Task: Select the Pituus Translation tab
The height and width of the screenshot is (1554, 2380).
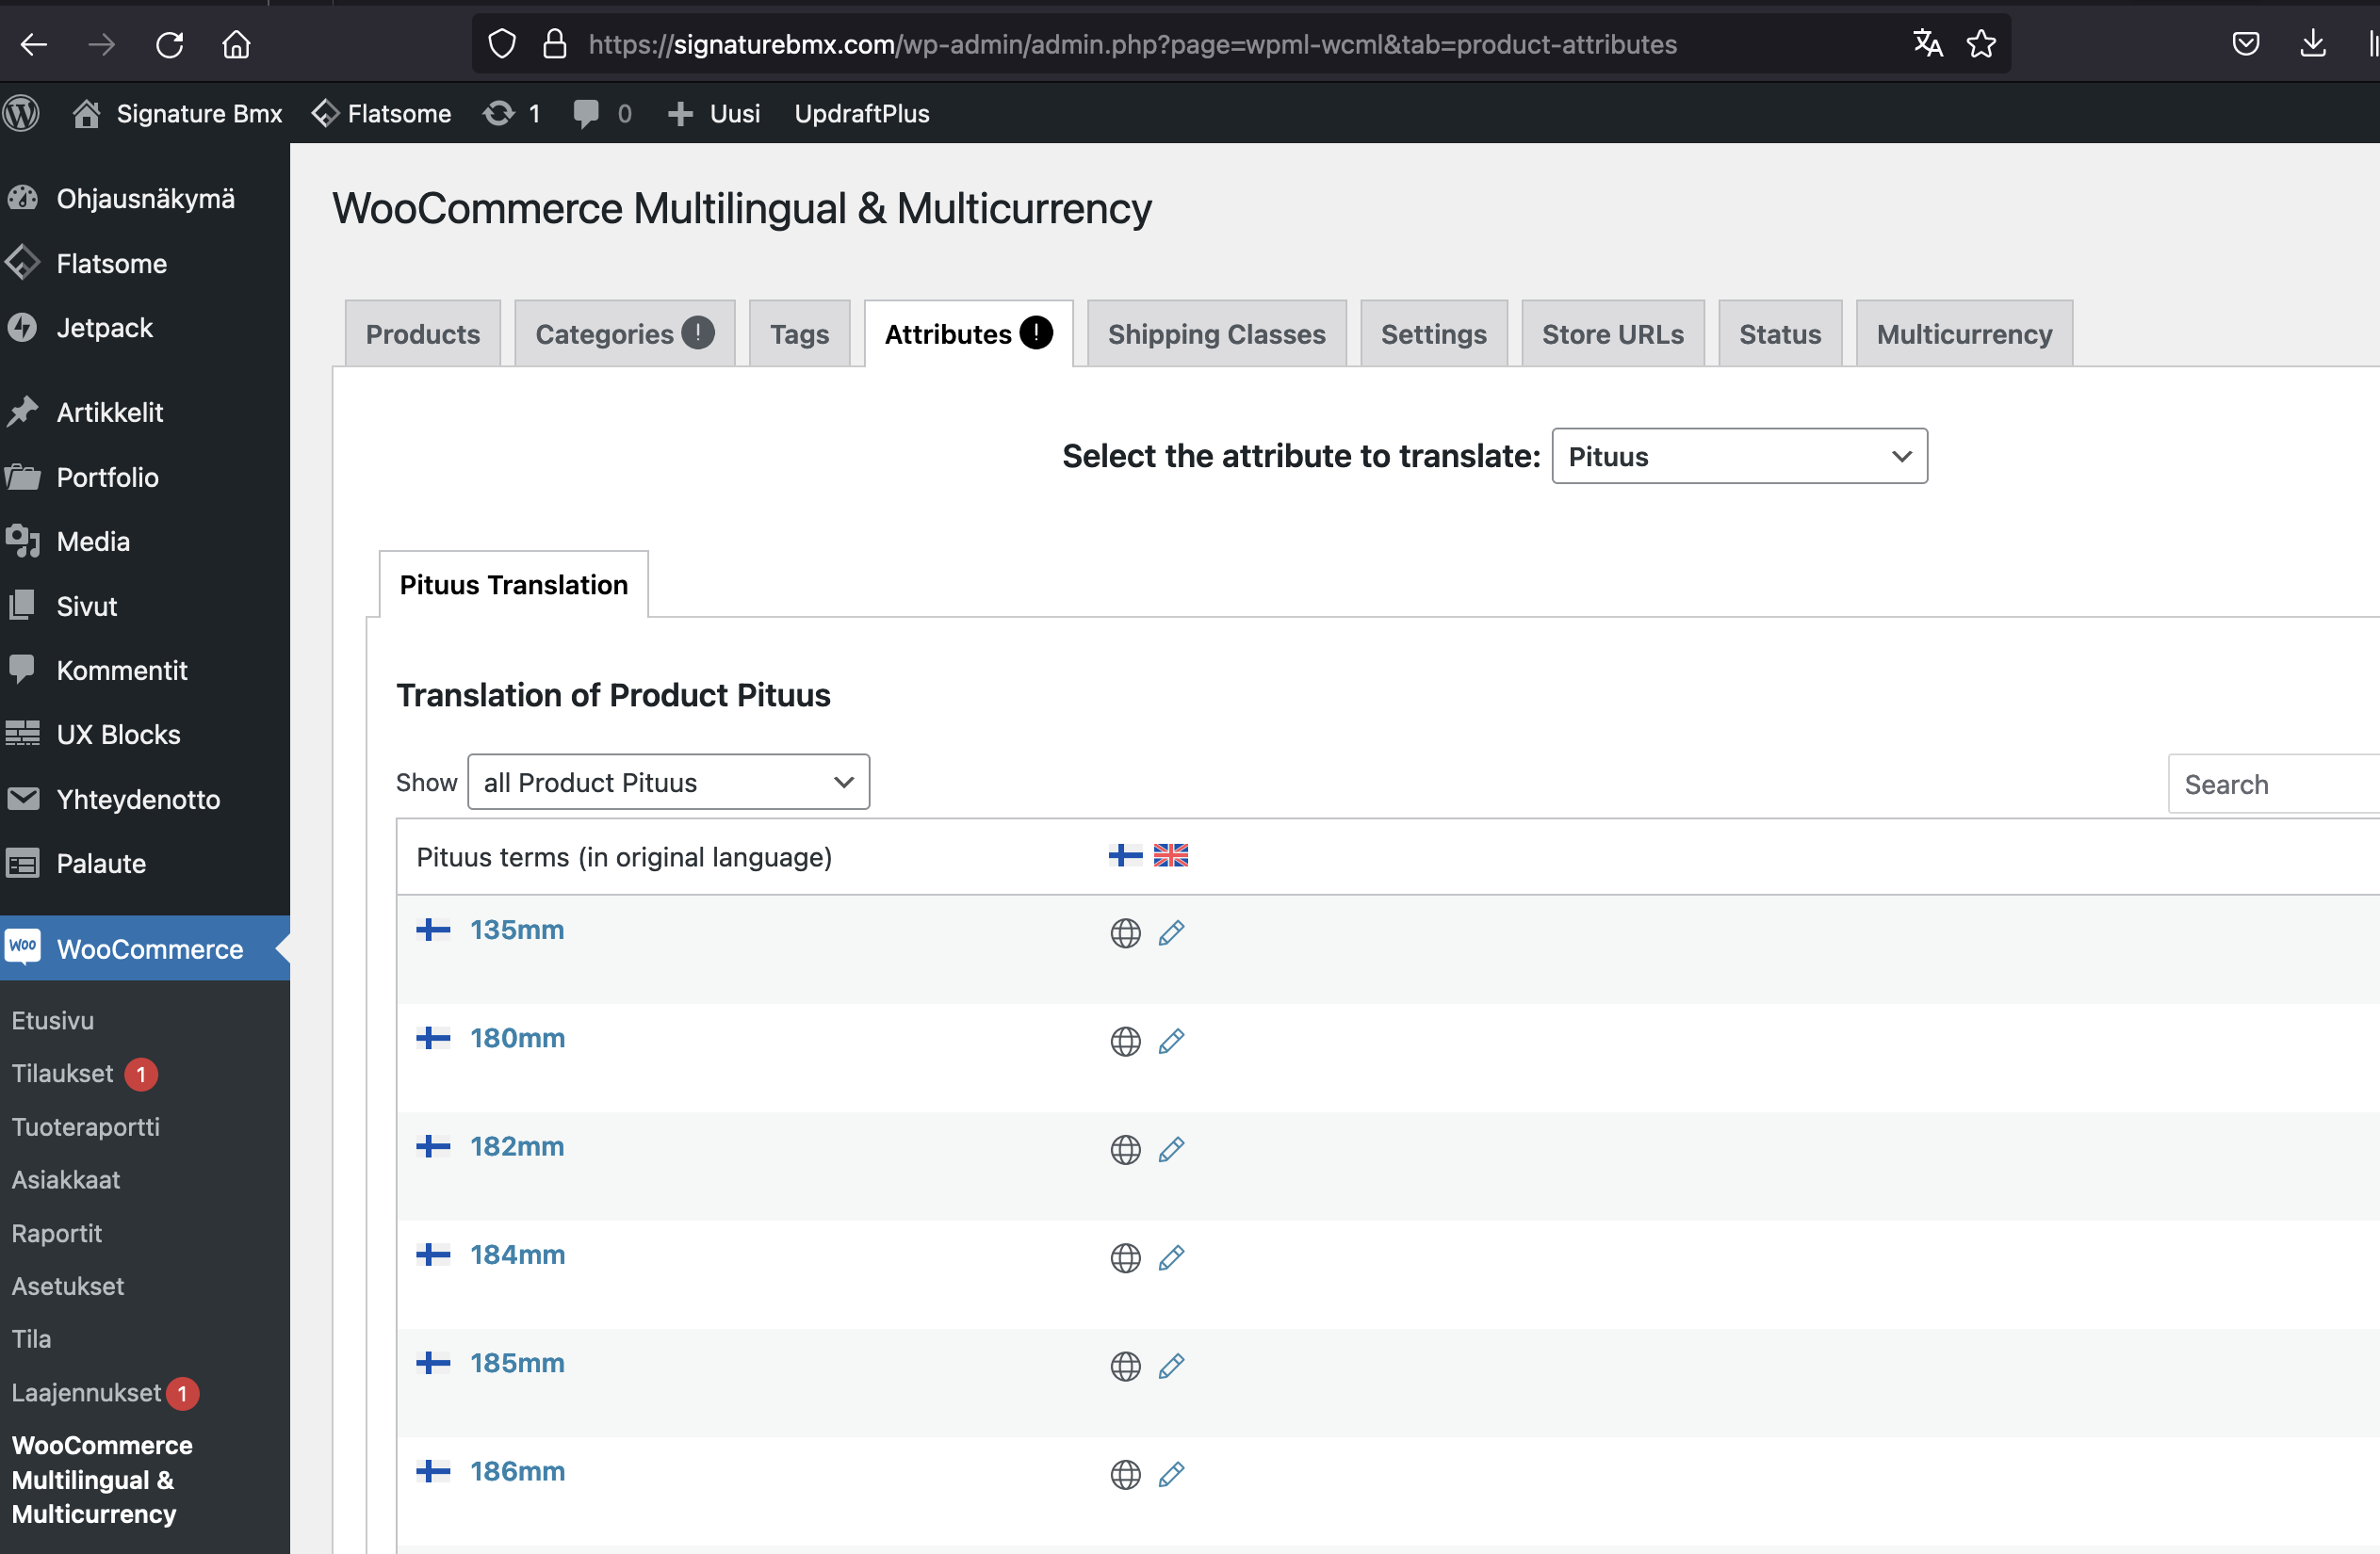Action: [514, 585]
